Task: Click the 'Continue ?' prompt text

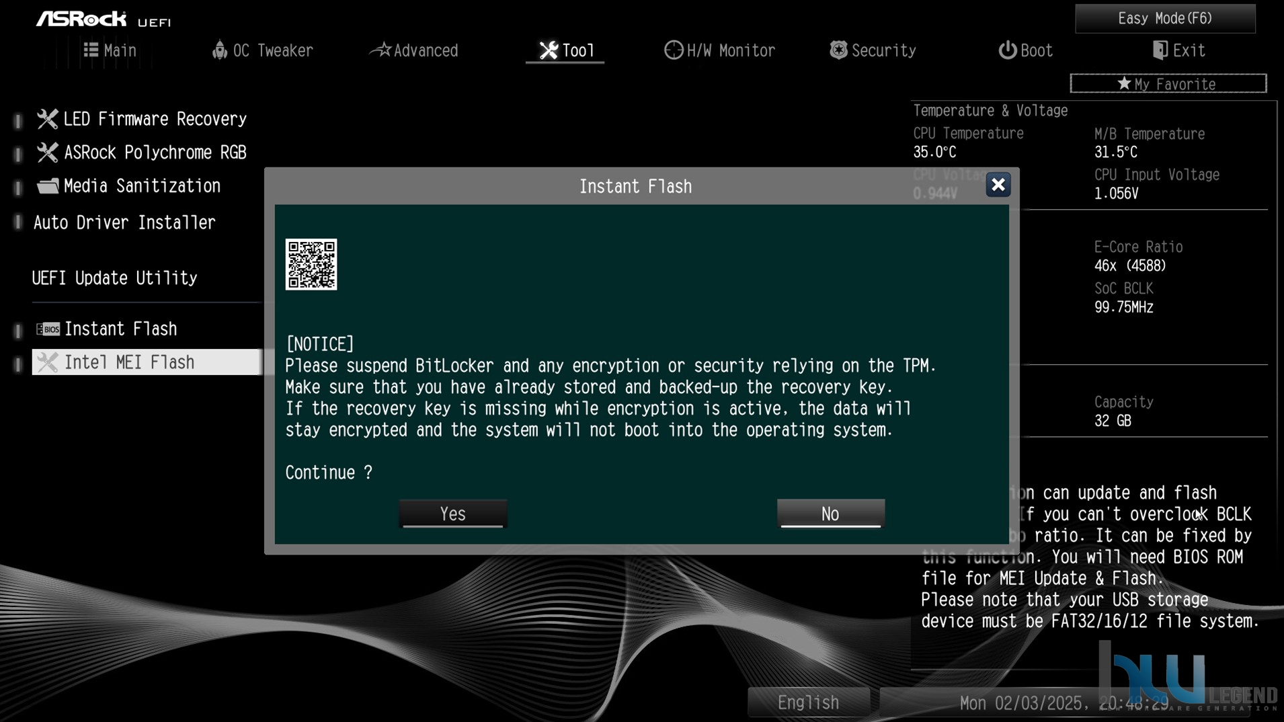Action: point(329,473)
